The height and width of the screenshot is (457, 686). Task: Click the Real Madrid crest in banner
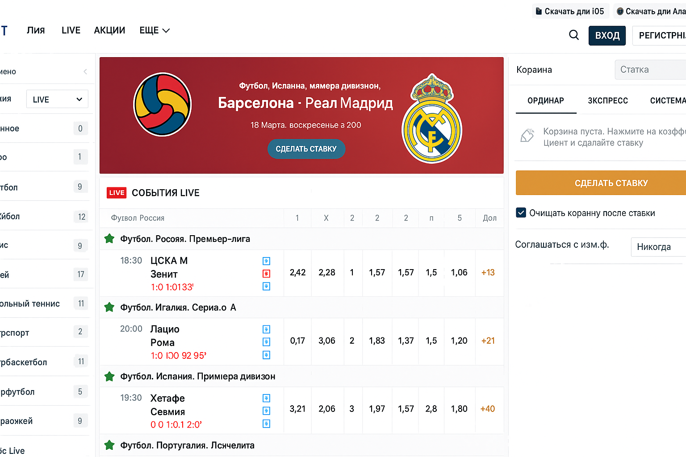tap(431, 119)
